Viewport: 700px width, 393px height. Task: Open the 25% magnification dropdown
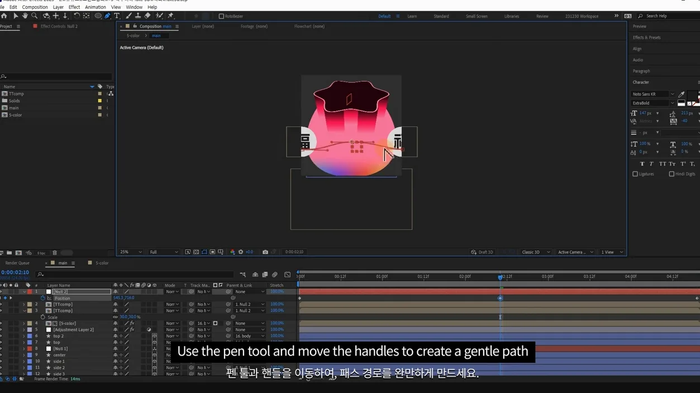pos(131,252)
